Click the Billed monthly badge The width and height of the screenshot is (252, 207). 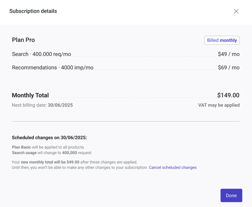point(222,40)
